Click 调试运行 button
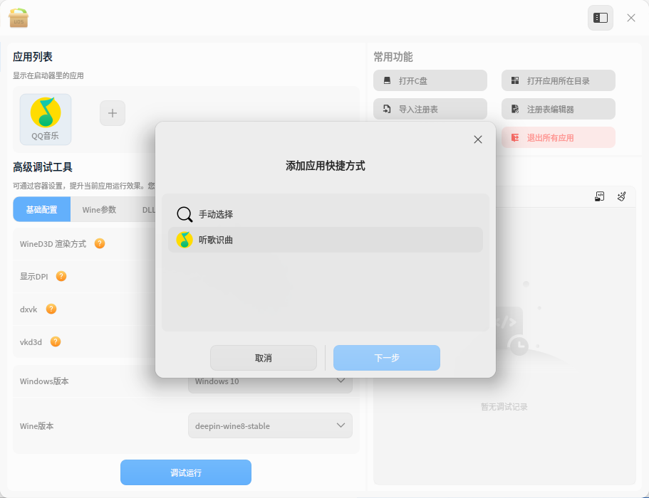 (x=186, y=472)
